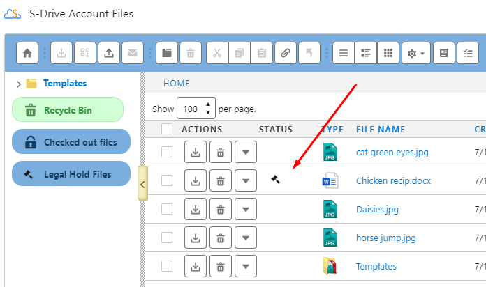Open actions dropdown for Chicken recip.docx
486x287 pixels.
[245, 180]
